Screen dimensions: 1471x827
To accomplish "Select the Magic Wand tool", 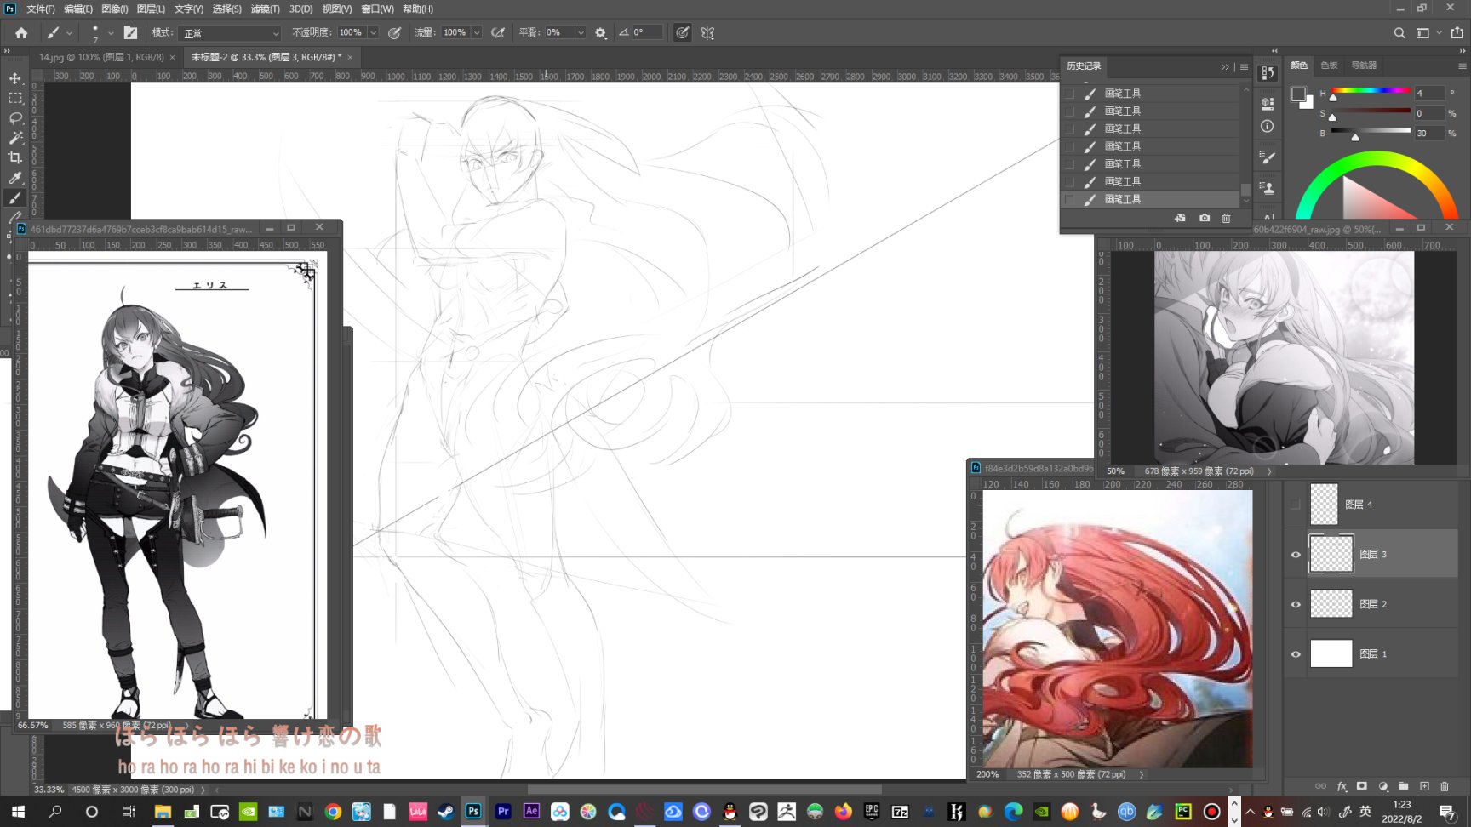I will pos(15,137).
